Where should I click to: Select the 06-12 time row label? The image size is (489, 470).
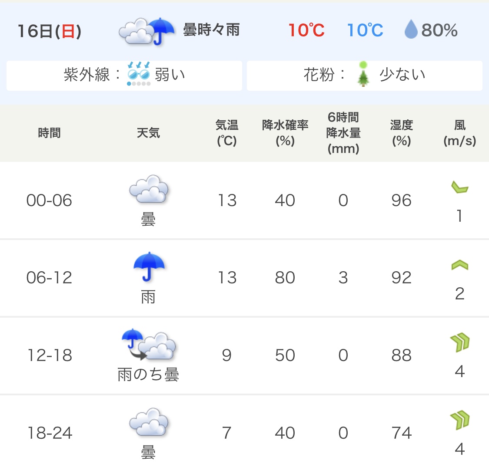(x=49, y=277)
